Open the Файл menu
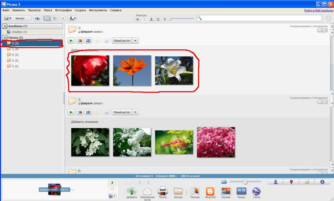334x201 pixels. [6, 10]
